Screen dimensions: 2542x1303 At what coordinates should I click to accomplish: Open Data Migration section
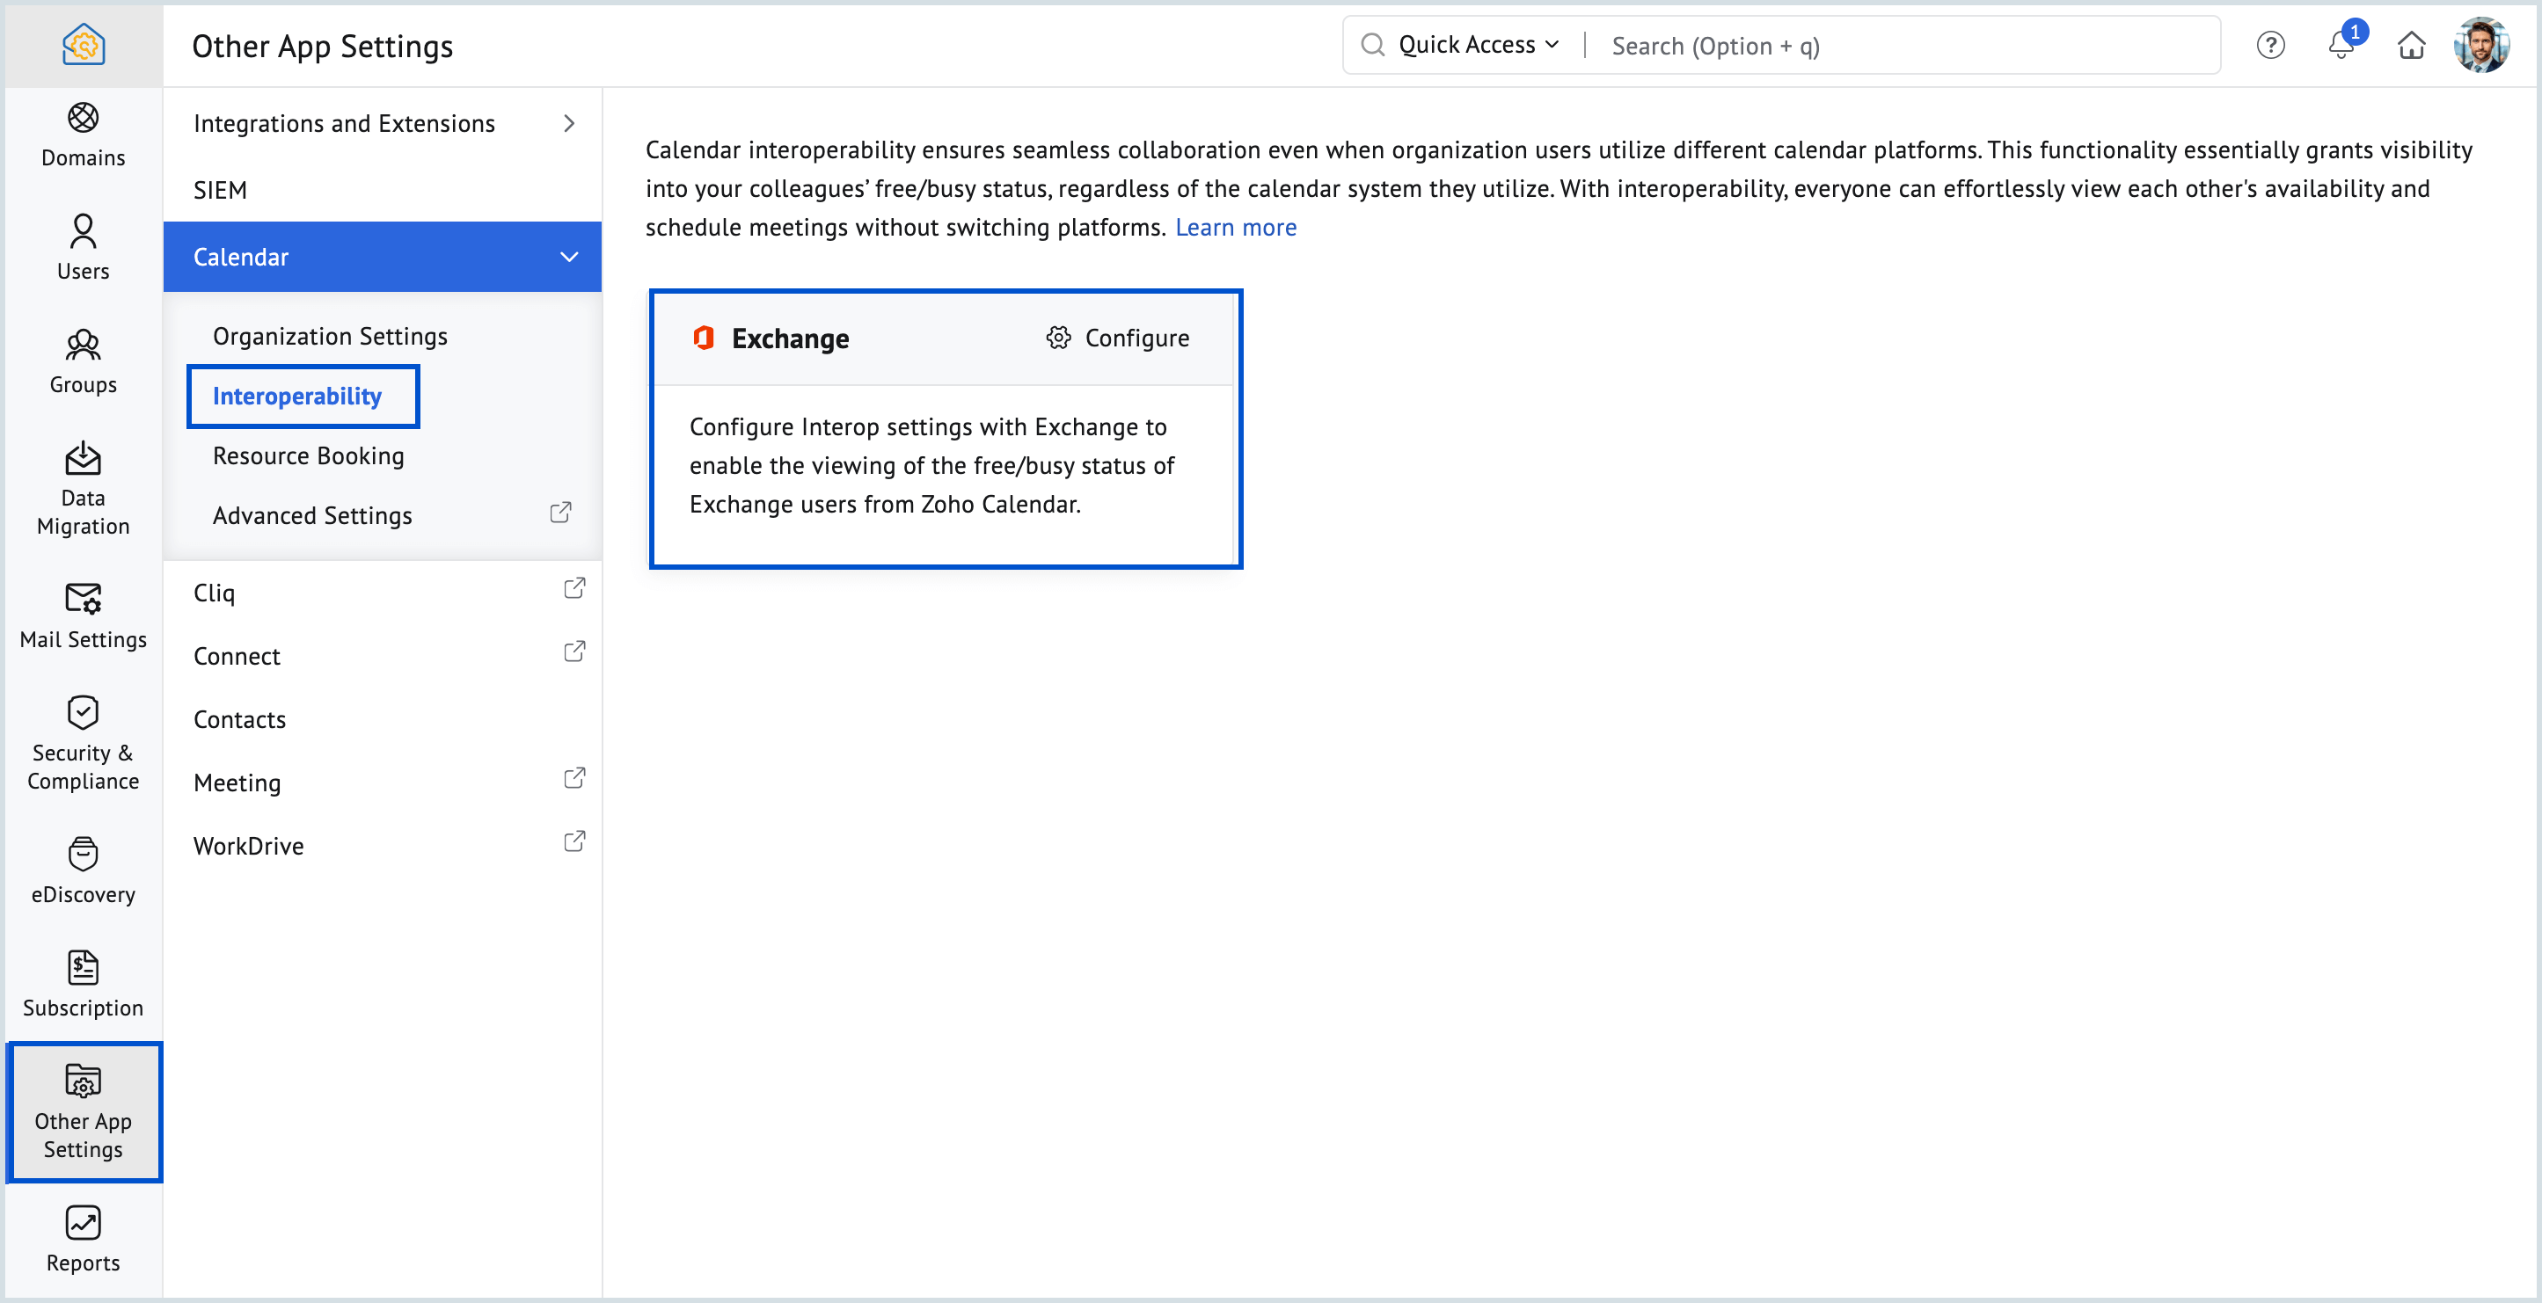coord(83,487)
